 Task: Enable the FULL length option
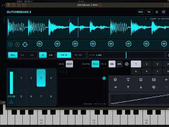coord(13,55)
